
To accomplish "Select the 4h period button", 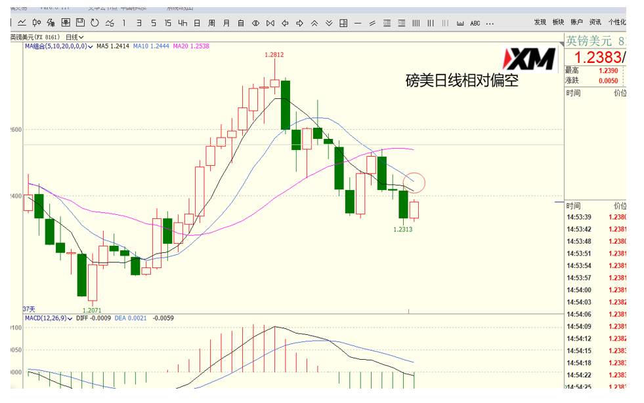I will (182, 24).
